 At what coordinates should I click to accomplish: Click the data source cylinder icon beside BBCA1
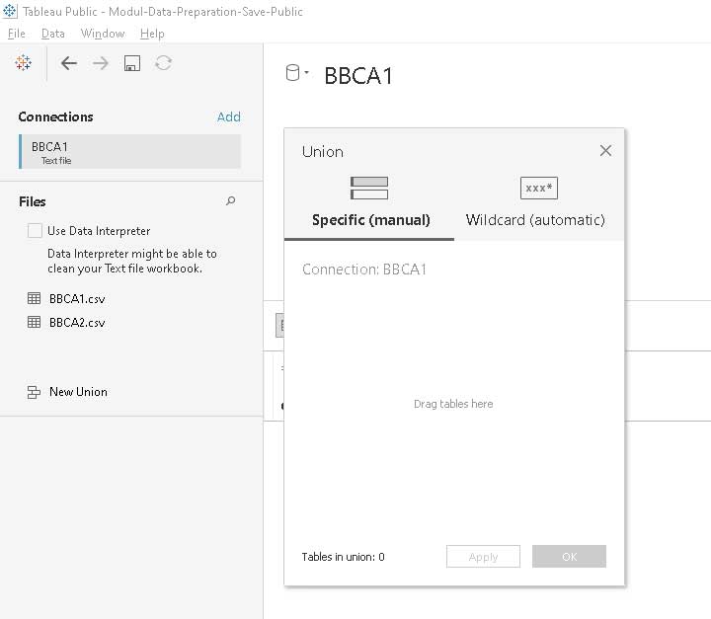click(292, 72)
